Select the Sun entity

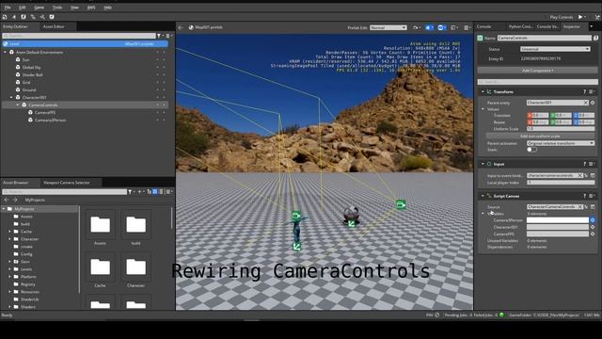pos(25,60)
